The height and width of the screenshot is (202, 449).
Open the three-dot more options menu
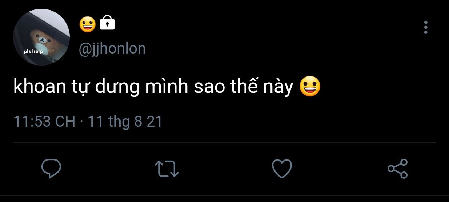click(425, 27)
